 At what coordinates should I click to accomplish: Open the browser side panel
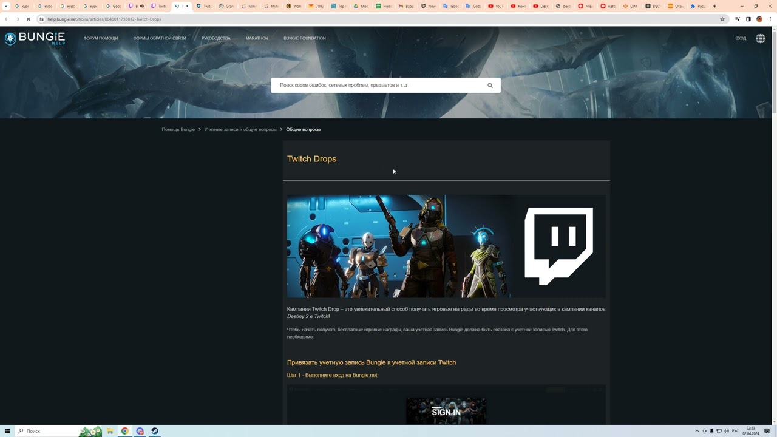(x=748, y=19)
